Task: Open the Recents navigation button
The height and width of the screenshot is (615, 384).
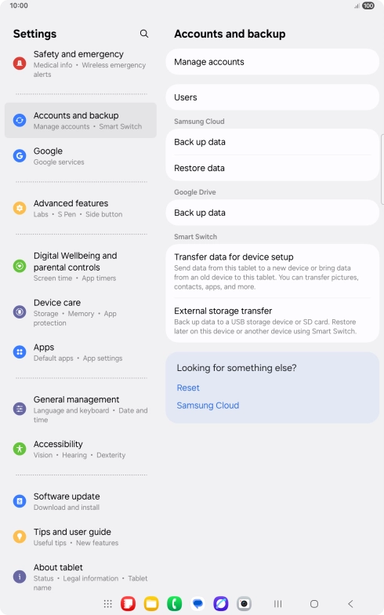Action: point(277,604)
